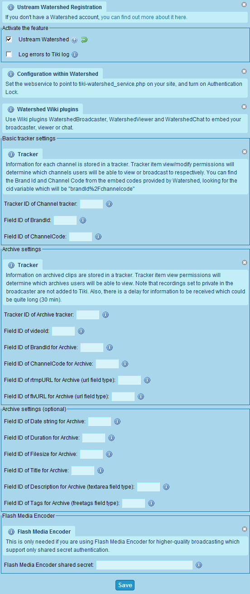
Task: Click the Save button
Action: pyautogui.click(x=125, y=585)
